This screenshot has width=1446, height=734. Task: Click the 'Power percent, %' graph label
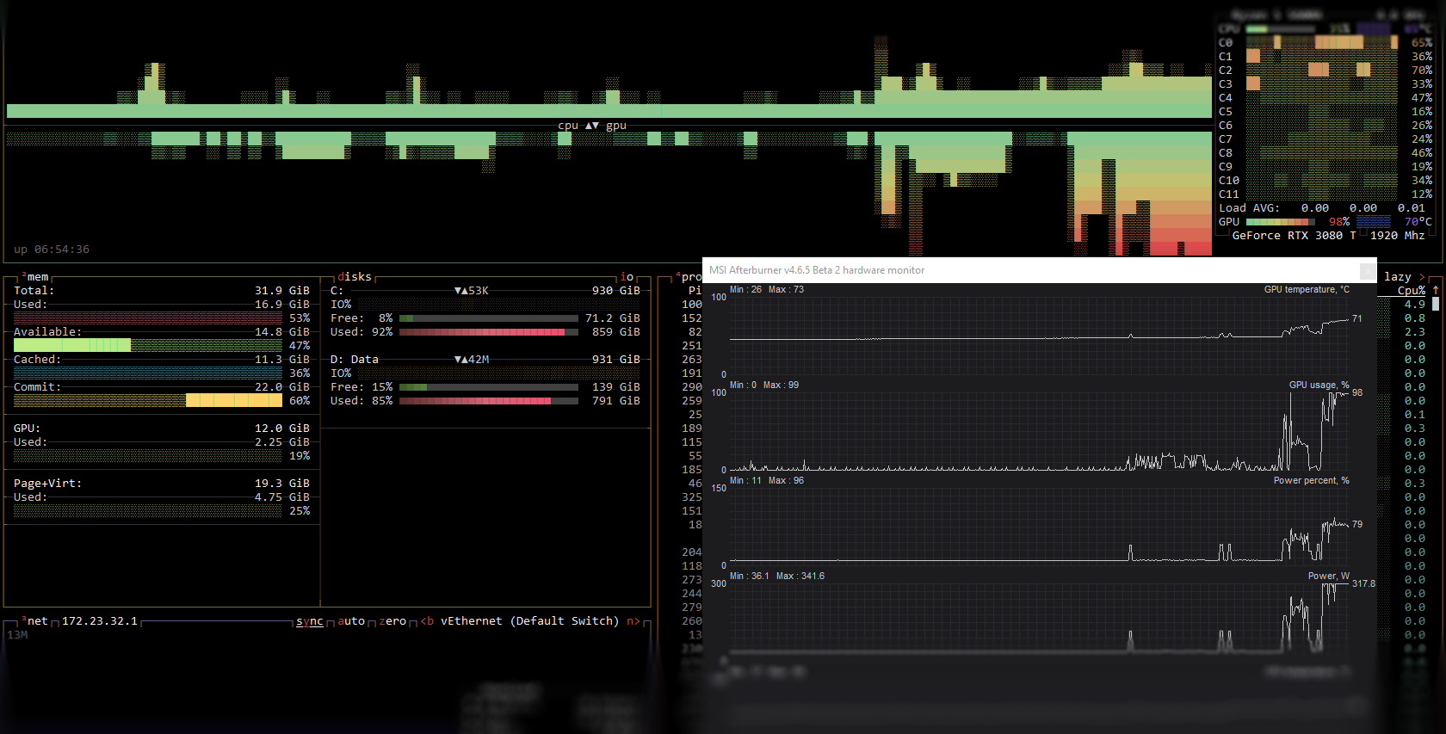pyautogui.click(x=1312, y=481)
